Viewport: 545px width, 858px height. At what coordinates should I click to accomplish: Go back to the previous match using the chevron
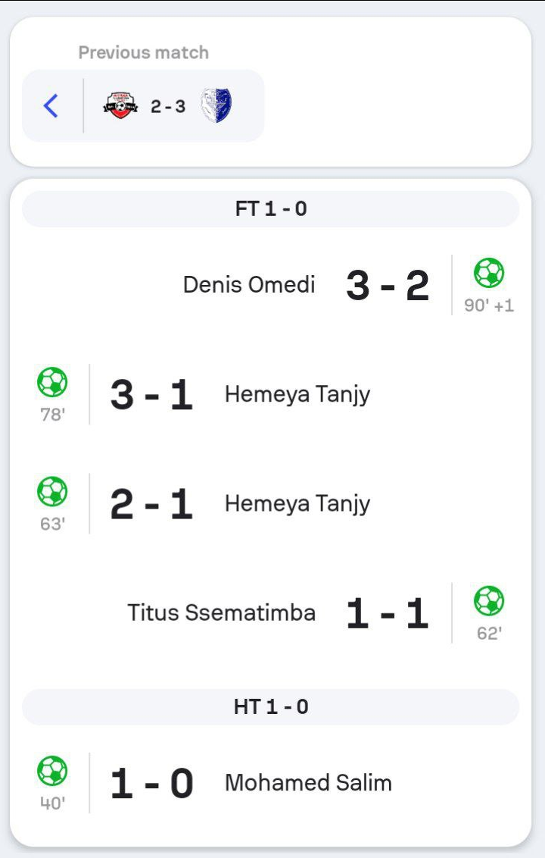[51, 106]
